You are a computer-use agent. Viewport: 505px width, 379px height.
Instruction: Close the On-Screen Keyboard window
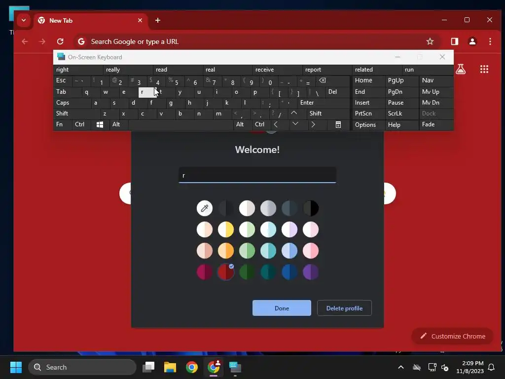(442, 57)
